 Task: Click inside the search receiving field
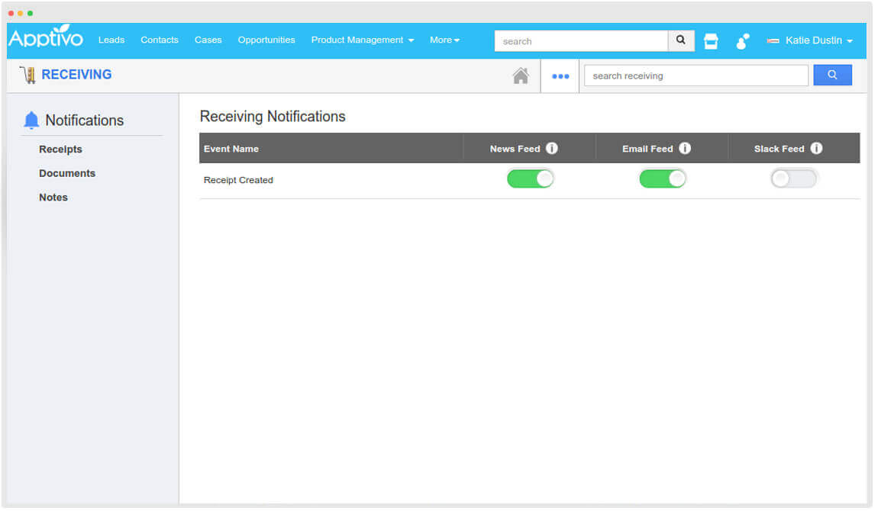click(696, 75)
